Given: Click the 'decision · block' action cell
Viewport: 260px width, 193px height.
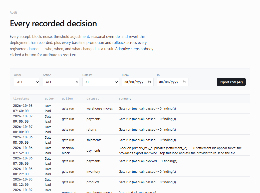Looking at the screenshot, I should click(69, 150).
